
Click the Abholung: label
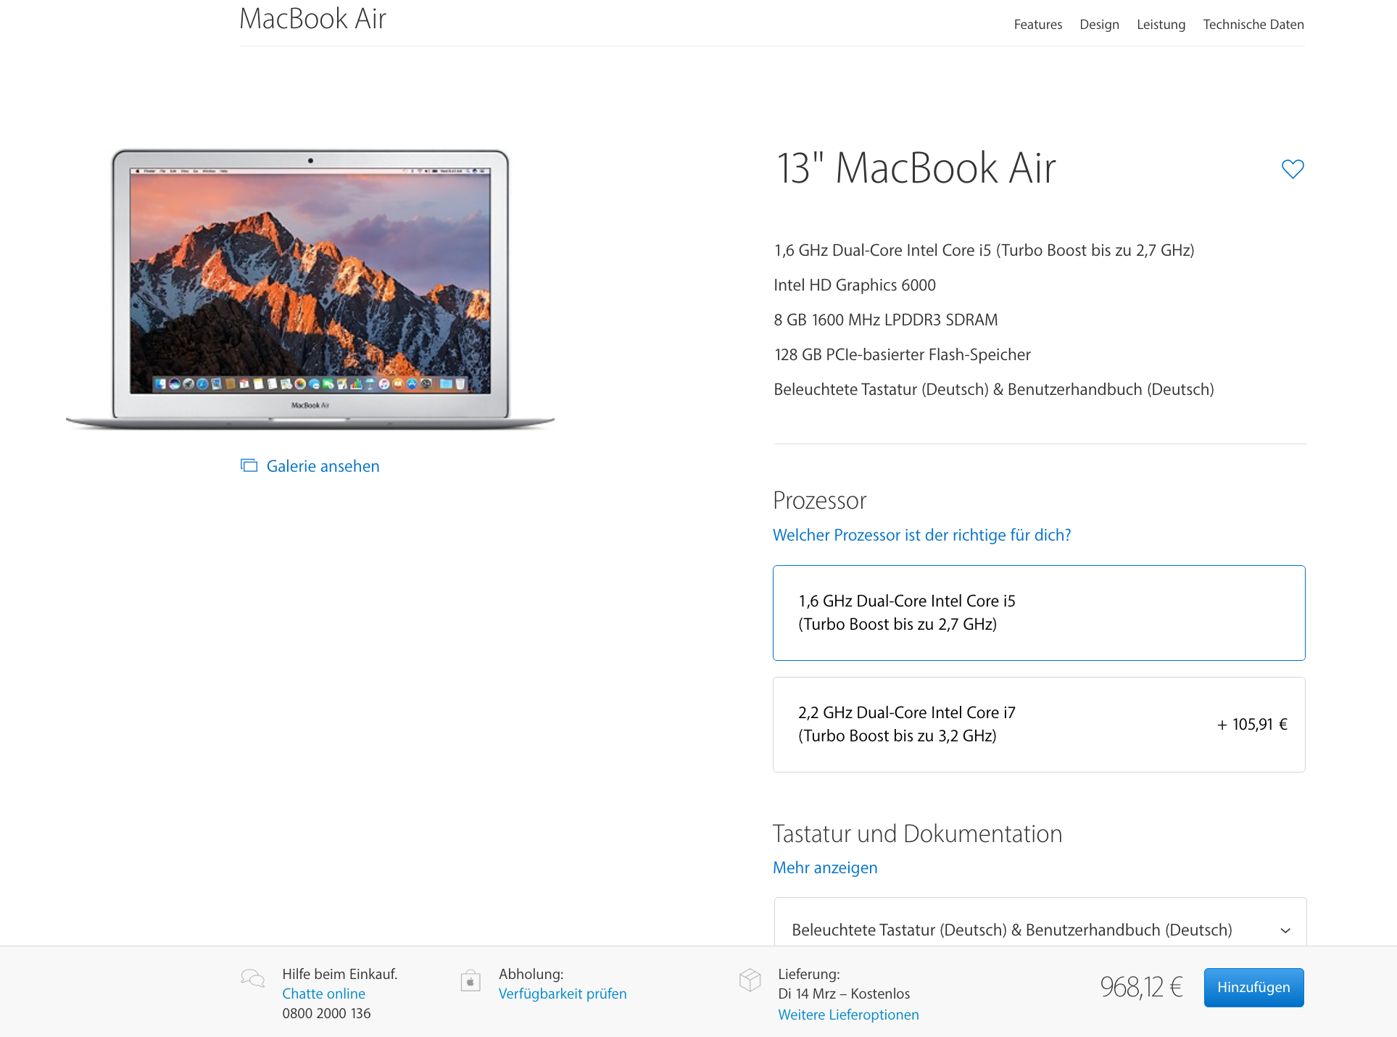pos(531,974)
